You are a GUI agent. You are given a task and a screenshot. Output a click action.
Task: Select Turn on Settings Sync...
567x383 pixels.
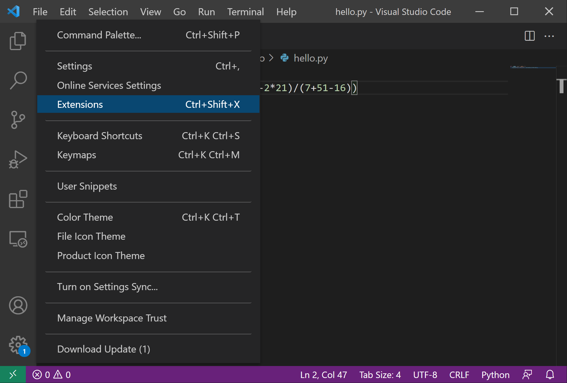(148, 287)
